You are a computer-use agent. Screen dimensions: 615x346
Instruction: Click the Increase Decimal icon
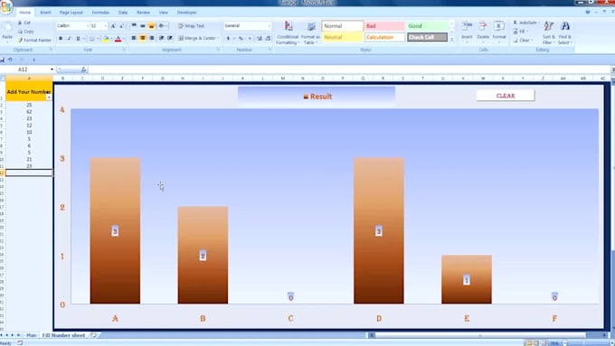pos(260,39)
